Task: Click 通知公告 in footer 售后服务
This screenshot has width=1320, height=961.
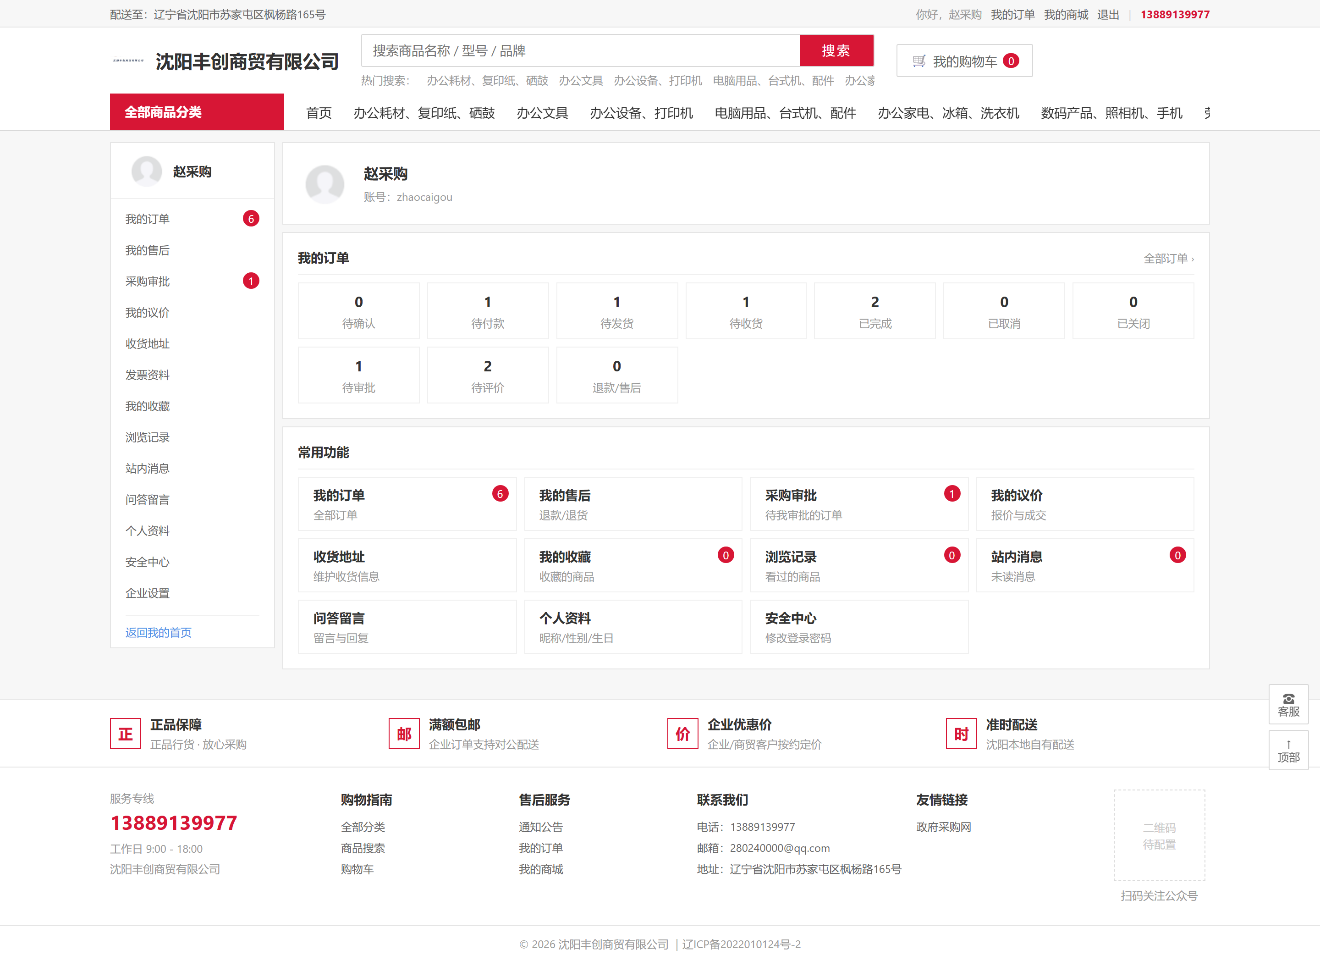Action: coord(541,827)
